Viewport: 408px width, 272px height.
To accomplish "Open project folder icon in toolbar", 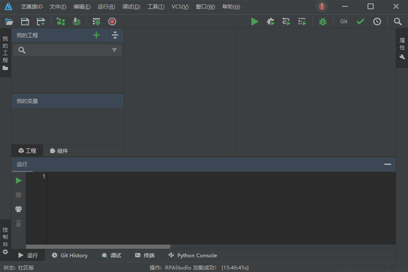I will point(9,21).
